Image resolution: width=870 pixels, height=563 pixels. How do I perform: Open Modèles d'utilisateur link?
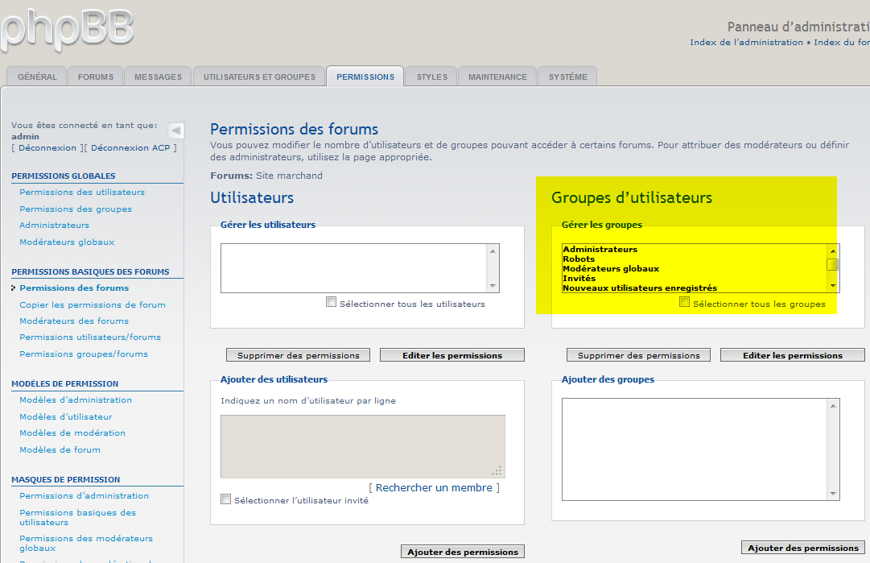coord(65,416)
